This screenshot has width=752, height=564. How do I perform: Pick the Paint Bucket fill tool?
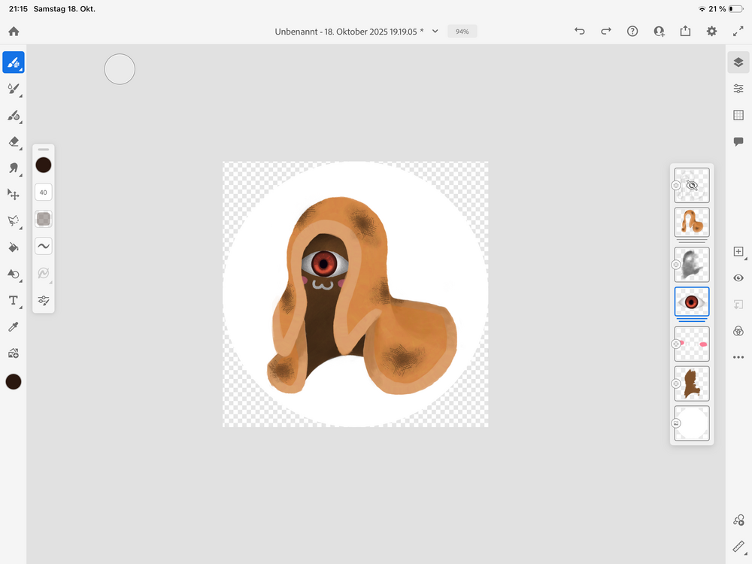point(14,247)
